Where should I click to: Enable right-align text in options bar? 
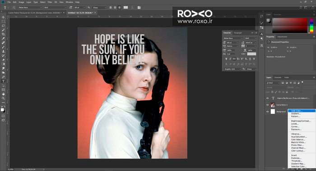(120, 8)
